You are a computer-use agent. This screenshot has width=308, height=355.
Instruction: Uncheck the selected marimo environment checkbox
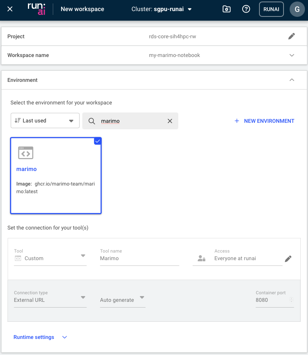98,141
